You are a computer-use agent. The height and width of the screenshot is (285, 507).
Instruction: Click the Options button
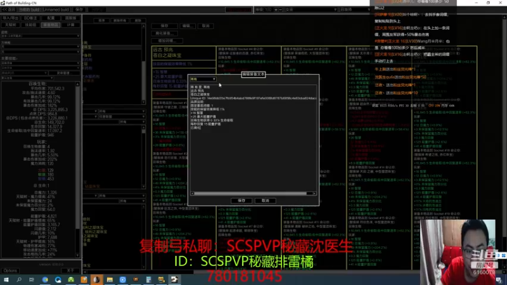10,271
